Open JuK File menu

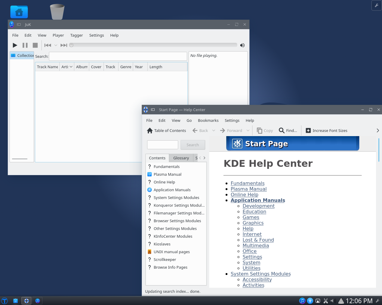coord(15,35)
